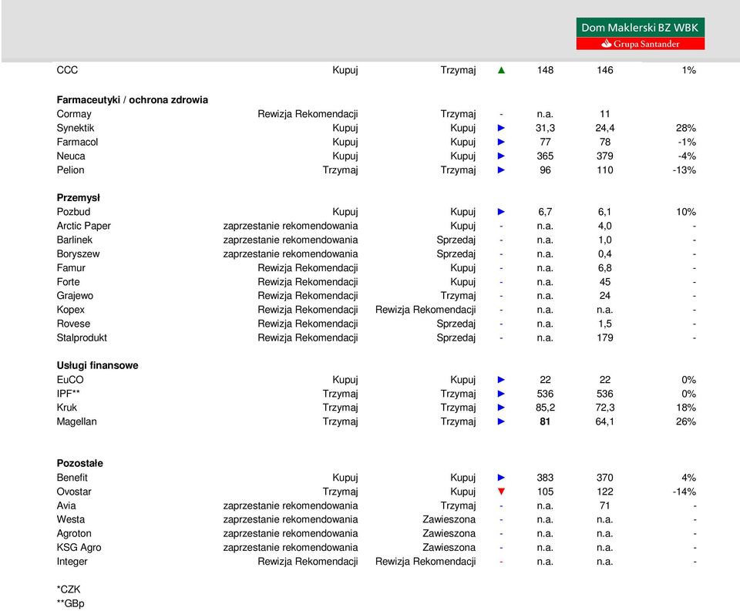Select the bold value 81 in Magellan row
The image size is (740, 611).
(x=545, y=421)
